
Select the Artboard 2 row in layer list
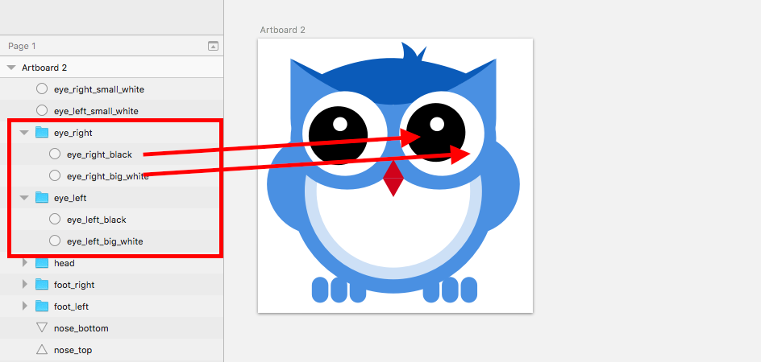coord(111,68)
